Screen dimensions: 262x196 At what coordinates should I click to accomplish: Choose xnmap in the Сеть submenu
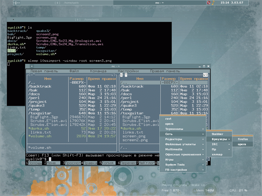(x=219, y=154)
